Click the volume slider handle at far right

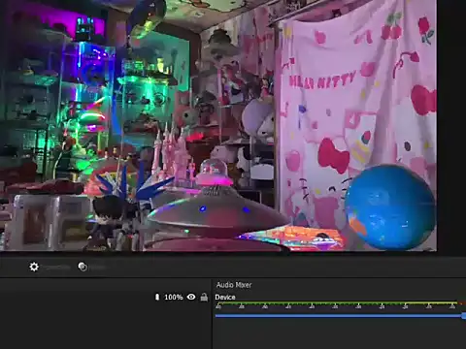click(464, 316)
